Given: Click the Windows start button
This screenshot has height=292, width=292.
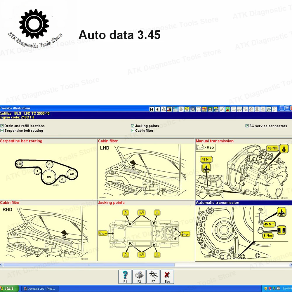Looking at the screenshot, I should (9, 289).
